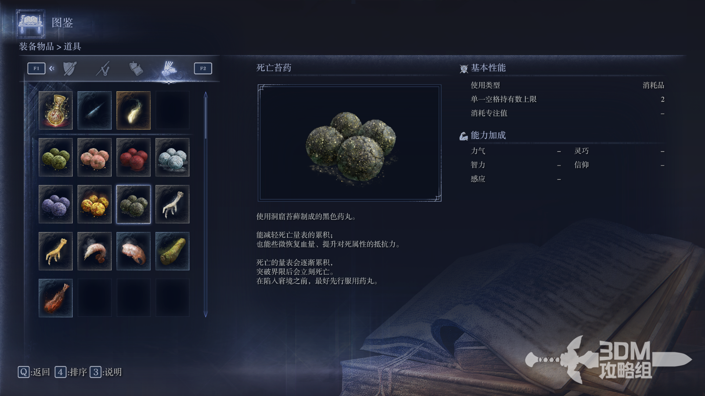This screenshot has height=396, width=705.
Task: Click the F2 next category button
Action: pos(203,68)
